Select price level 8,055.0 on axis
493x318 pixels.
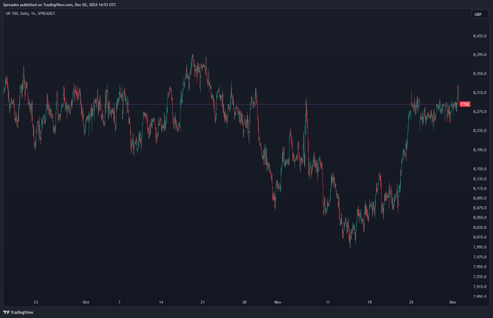pos(480,218)
